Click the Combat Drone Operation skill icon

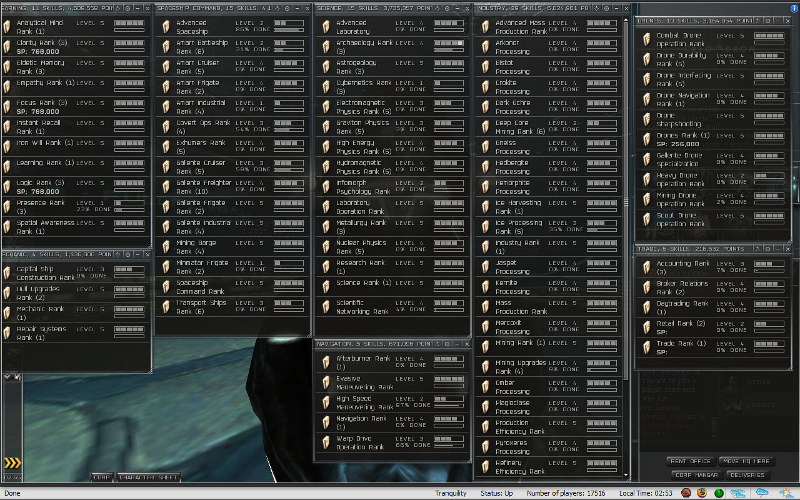[x=647, y=39]
